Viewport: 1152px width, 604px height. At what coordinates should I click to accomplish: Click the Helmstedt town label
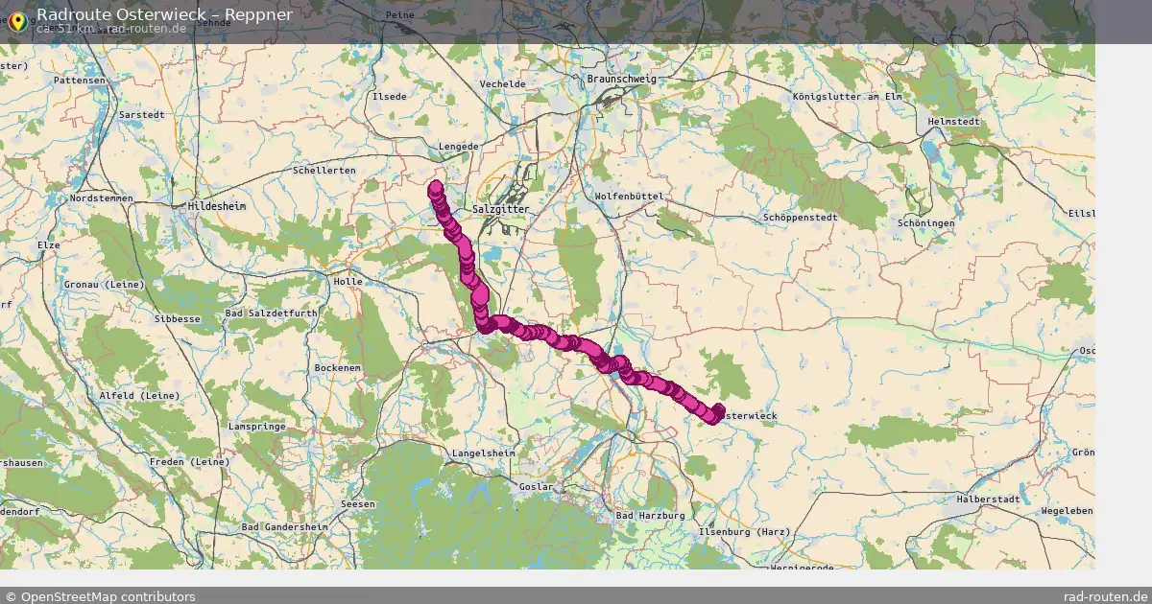point(953,122)
